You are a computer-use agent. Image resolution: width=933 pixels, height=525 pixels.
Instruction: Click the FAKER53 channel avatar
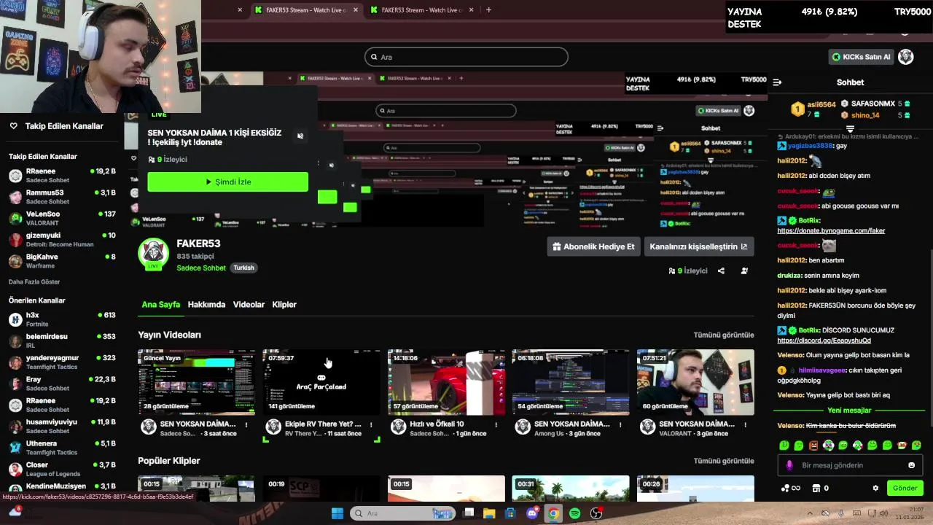[153, 253]
